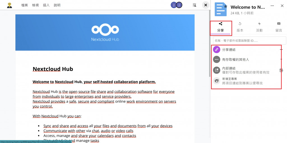Click the 分享連結 label
The width and height of the screenshot is (287, 143).
pos(229,49)
